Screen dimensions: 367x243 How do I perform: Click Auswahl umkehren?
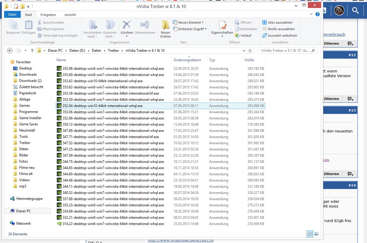tap(280, 35)
